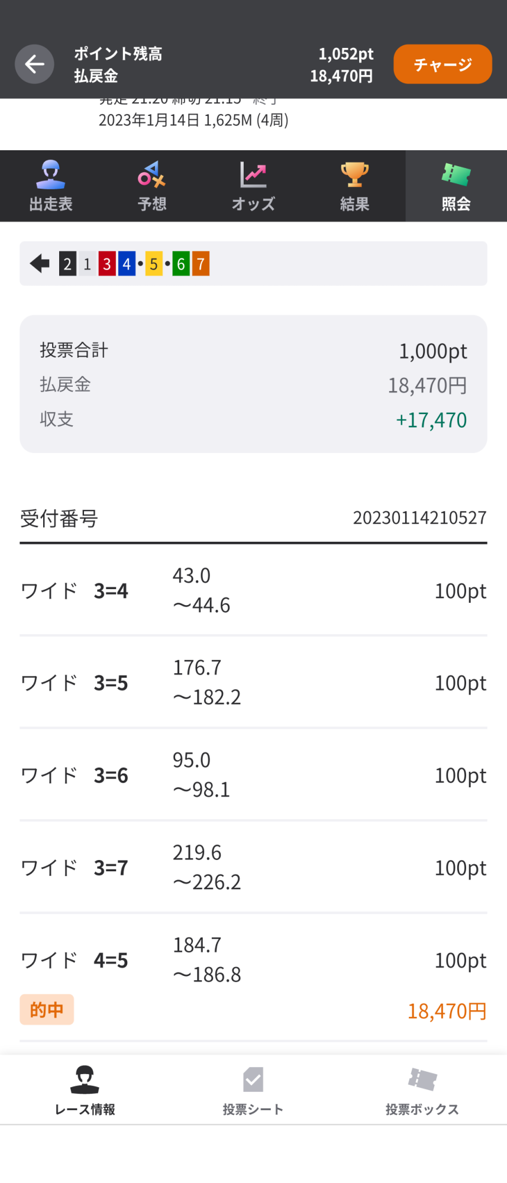507x1183 pixels.
Task: Open the オッズ chart tab
Action: pyautogui.click(x=253, y=186)
